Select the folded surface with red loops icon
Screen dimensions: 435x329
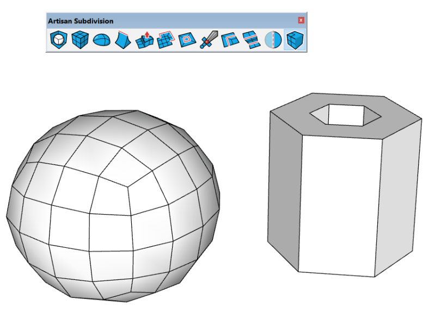(252, 40)
